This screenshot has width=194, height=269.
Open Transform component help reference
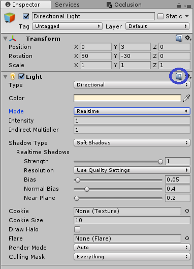[179, 38]
